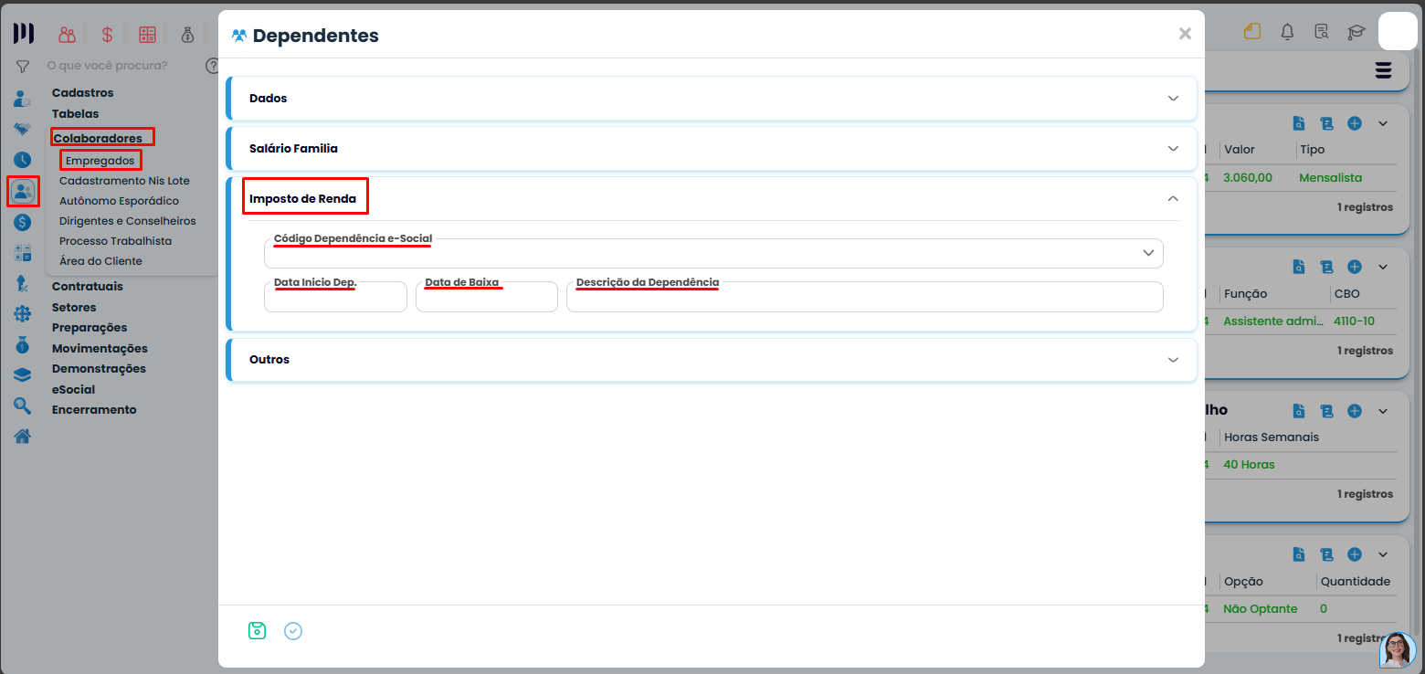Go to the home sidebar icon
Image resolution: width=1425 pixels, height=674 pixels.
click(x=23, y=436)
